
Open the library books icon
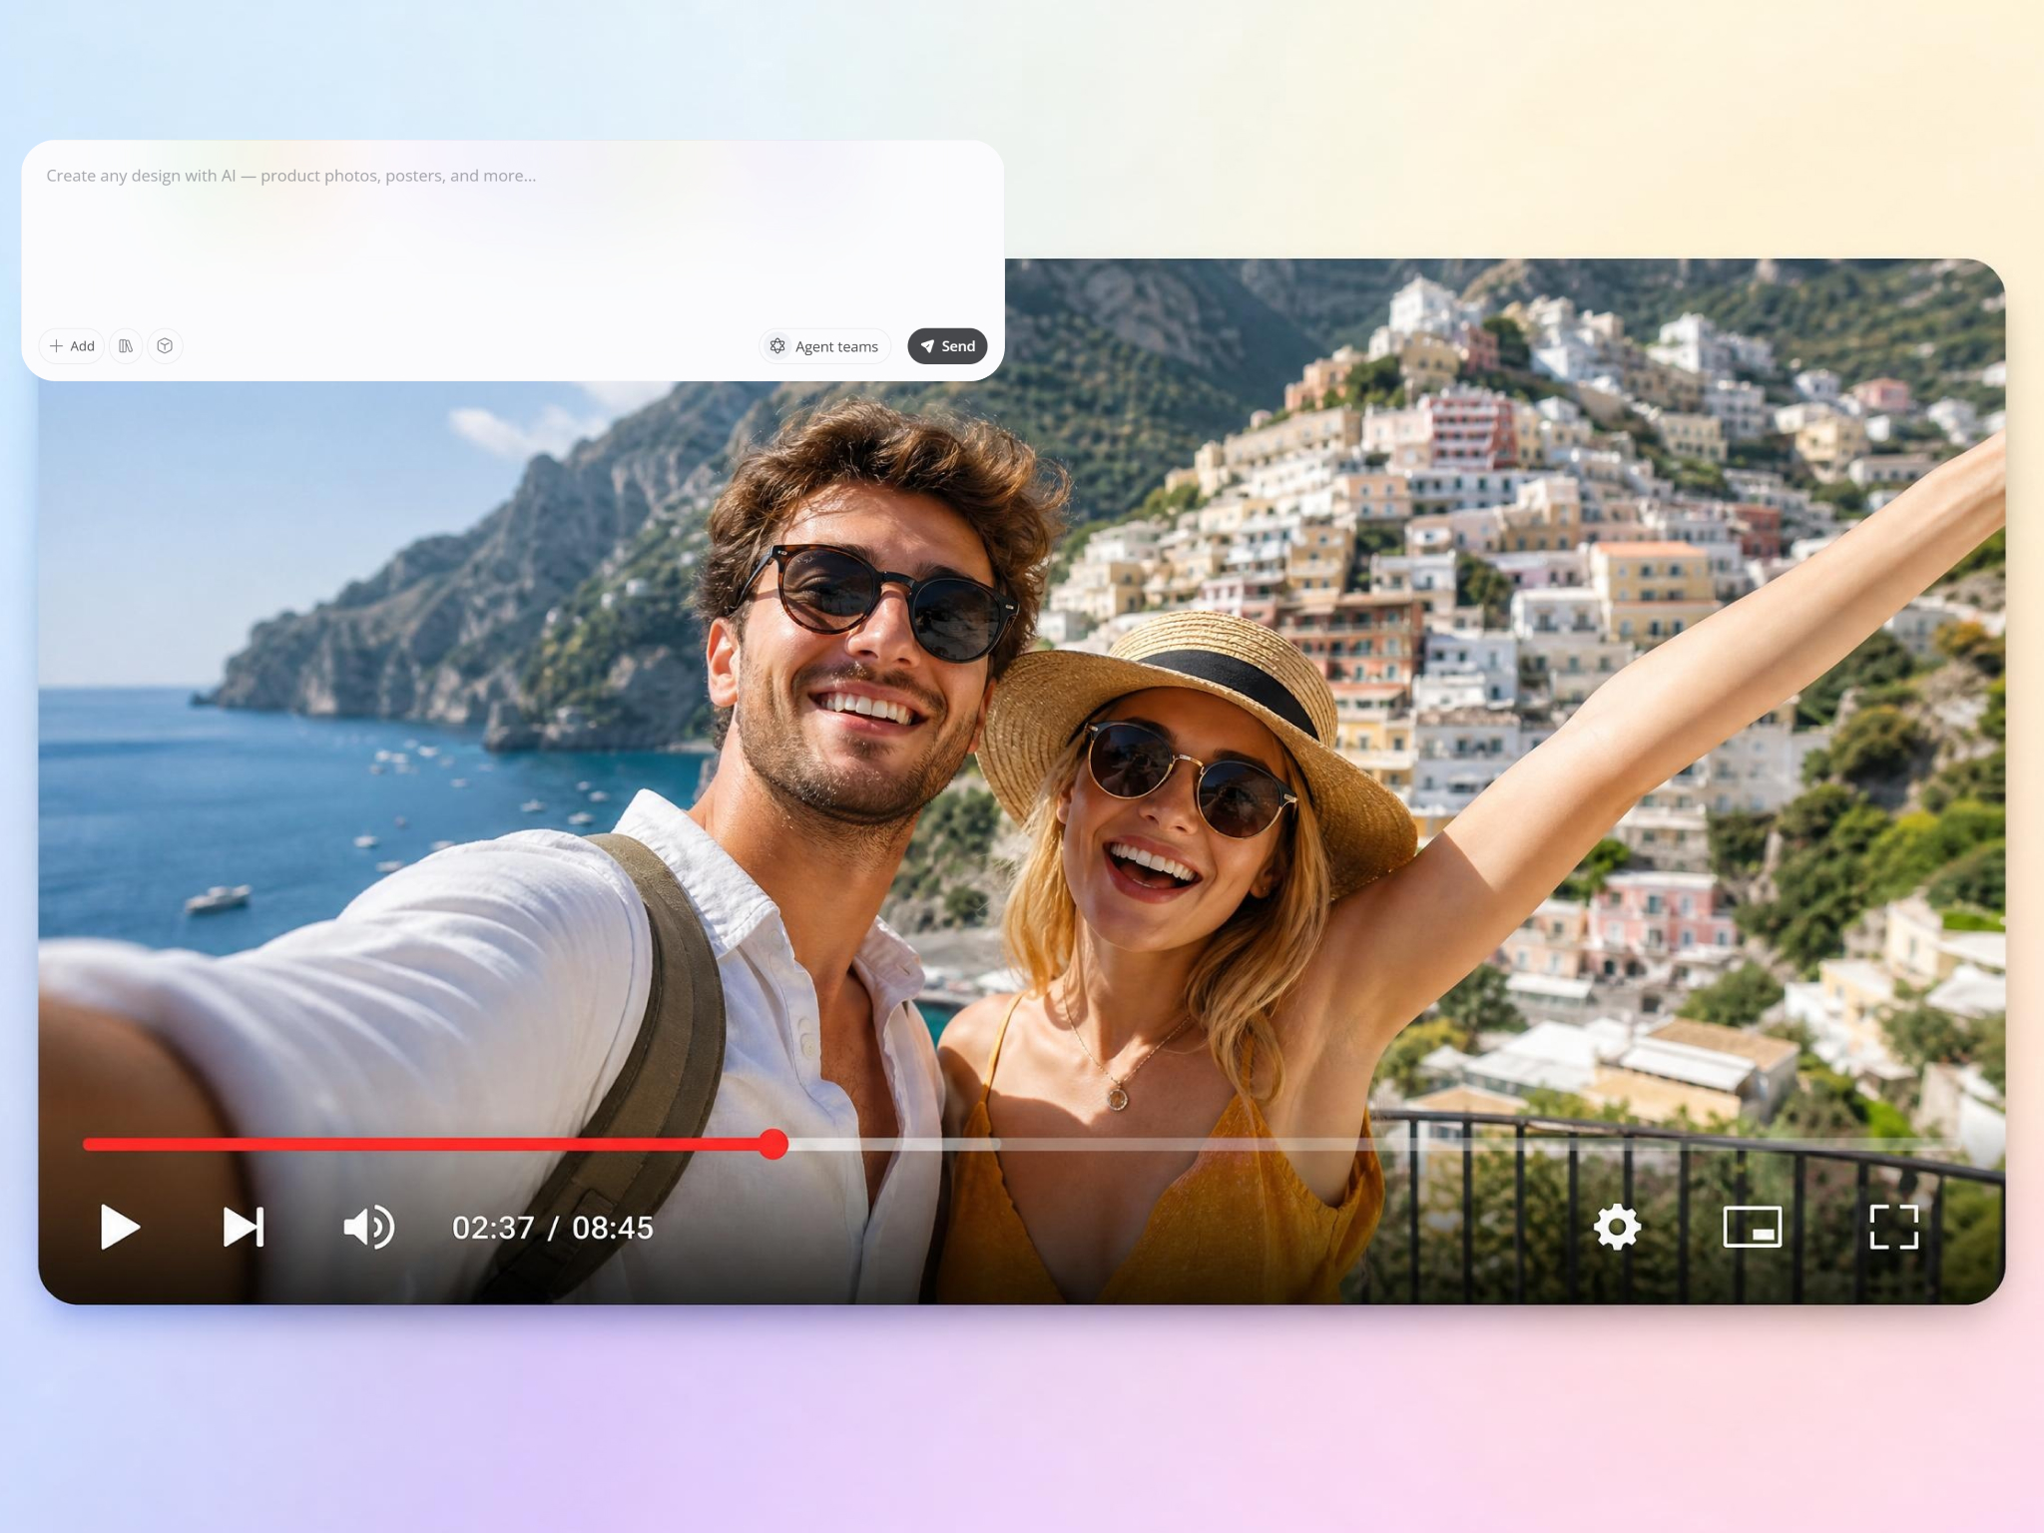coord(126,346)
